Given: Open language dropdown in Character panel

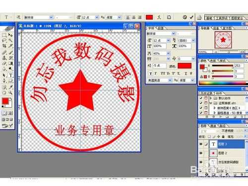Looking at the screenshot, I should pos(170,80).
